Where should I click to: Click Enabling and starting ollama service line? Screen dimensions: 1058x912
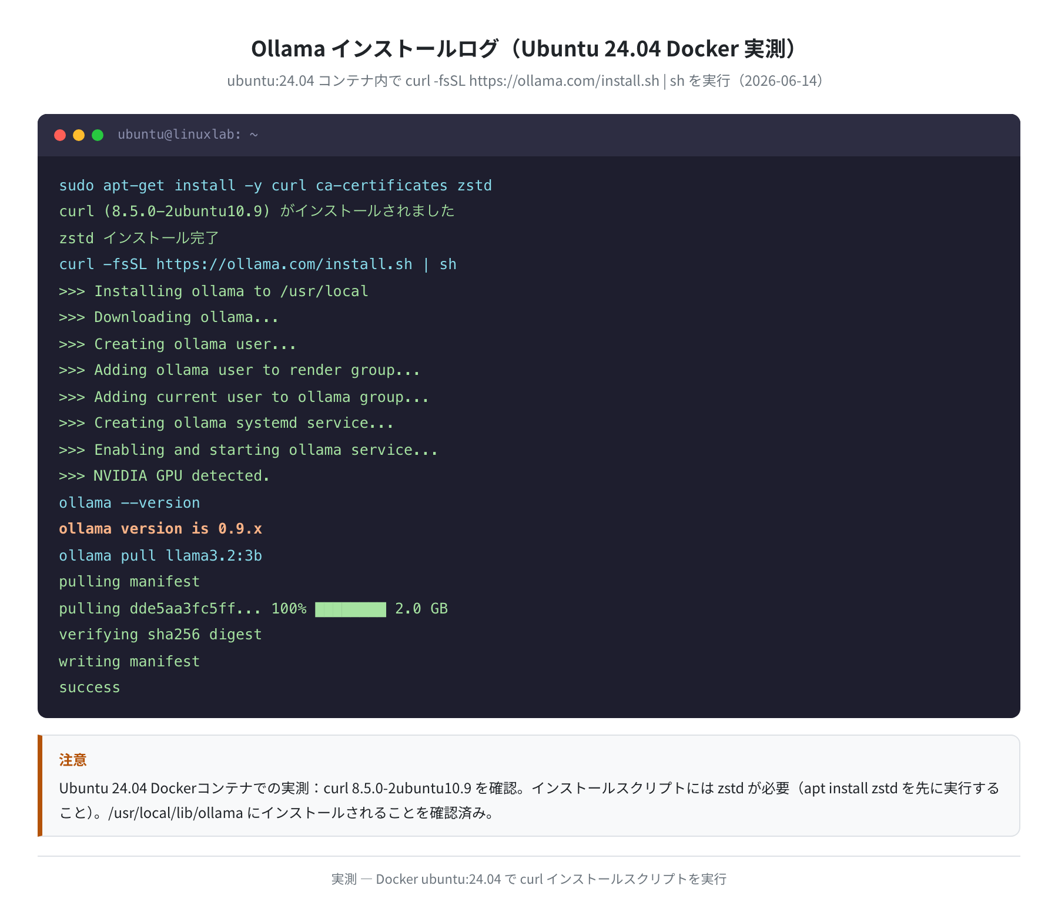pyautogui.click(x=248, y=450)
